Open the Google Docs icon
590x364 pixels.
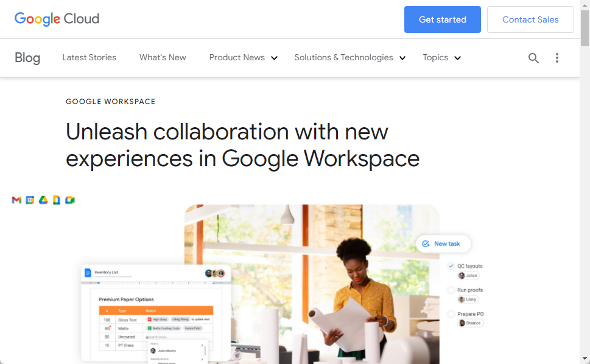pos(56,200)
